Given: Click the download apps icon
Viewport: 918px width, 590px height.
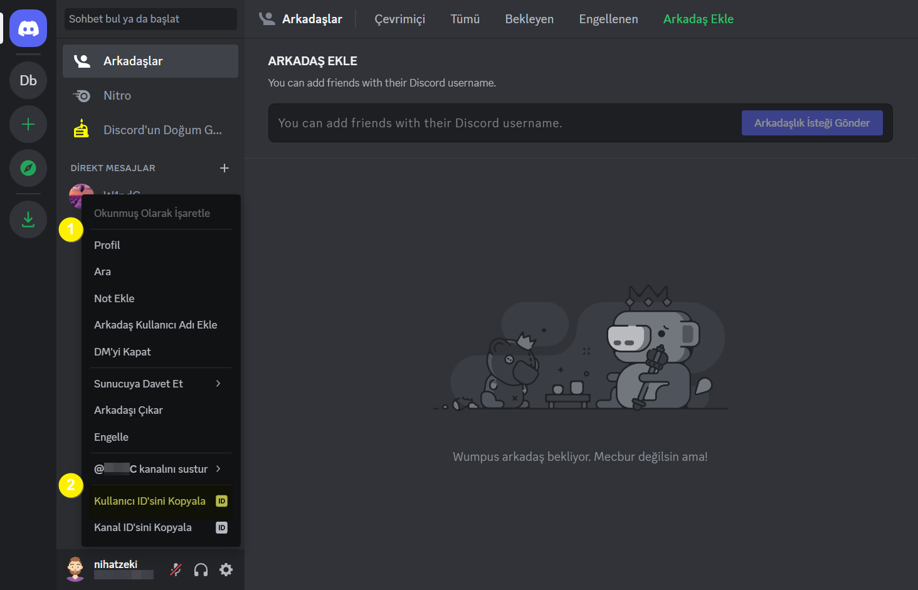Looking at the screenshot, I should tap(28, 219).
